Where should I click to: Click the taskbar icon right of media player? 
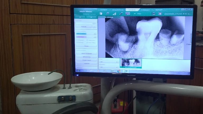pyautogui.click(x=105, y=71)
